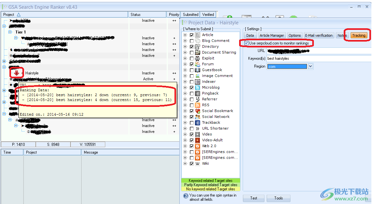
Task: Sort by the Priority column header
Action: click(174, 15)
